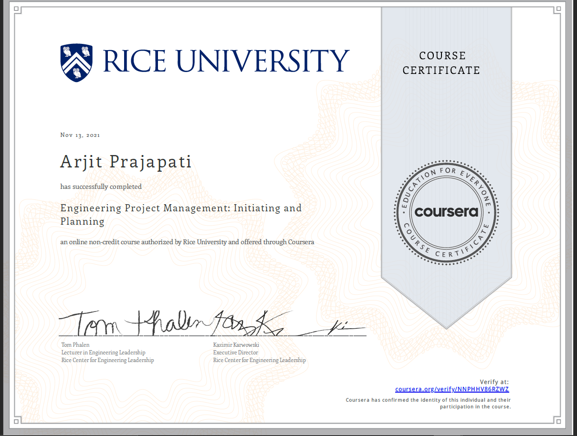
Task: Click the recipient name Arjit Prajapati
Action: tap(126, 162)
